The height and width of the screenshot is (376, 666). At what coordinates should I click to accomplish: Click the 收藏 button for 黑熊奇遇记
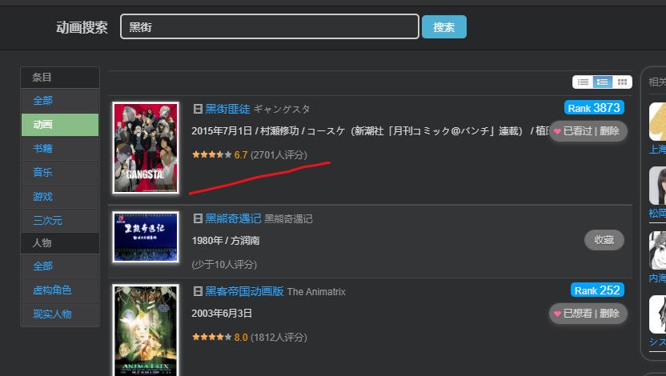pos(604,240)
